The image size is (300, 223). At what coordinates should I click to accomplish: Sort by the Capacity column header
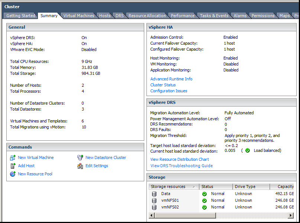tap(282, 187)
